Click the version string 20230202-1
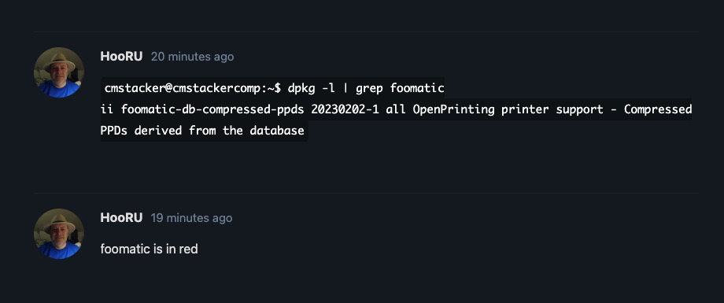 (345, 109)
